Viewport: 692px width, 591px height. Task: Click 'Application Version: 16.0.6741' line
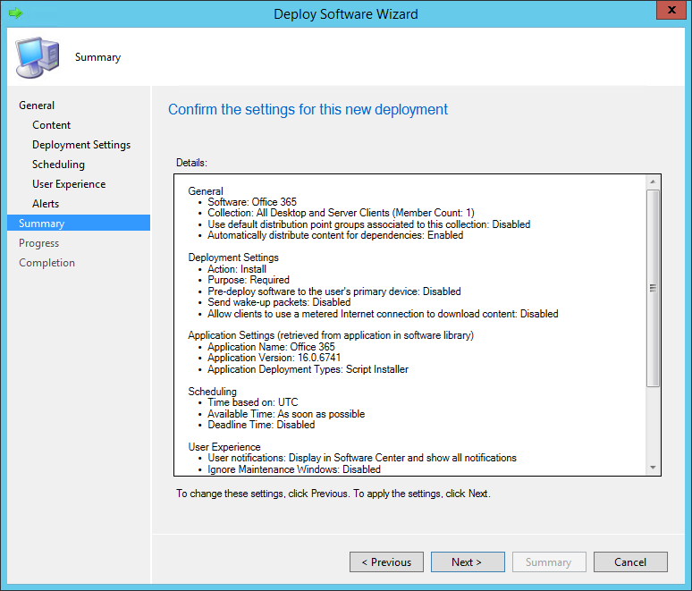[274, 358]
